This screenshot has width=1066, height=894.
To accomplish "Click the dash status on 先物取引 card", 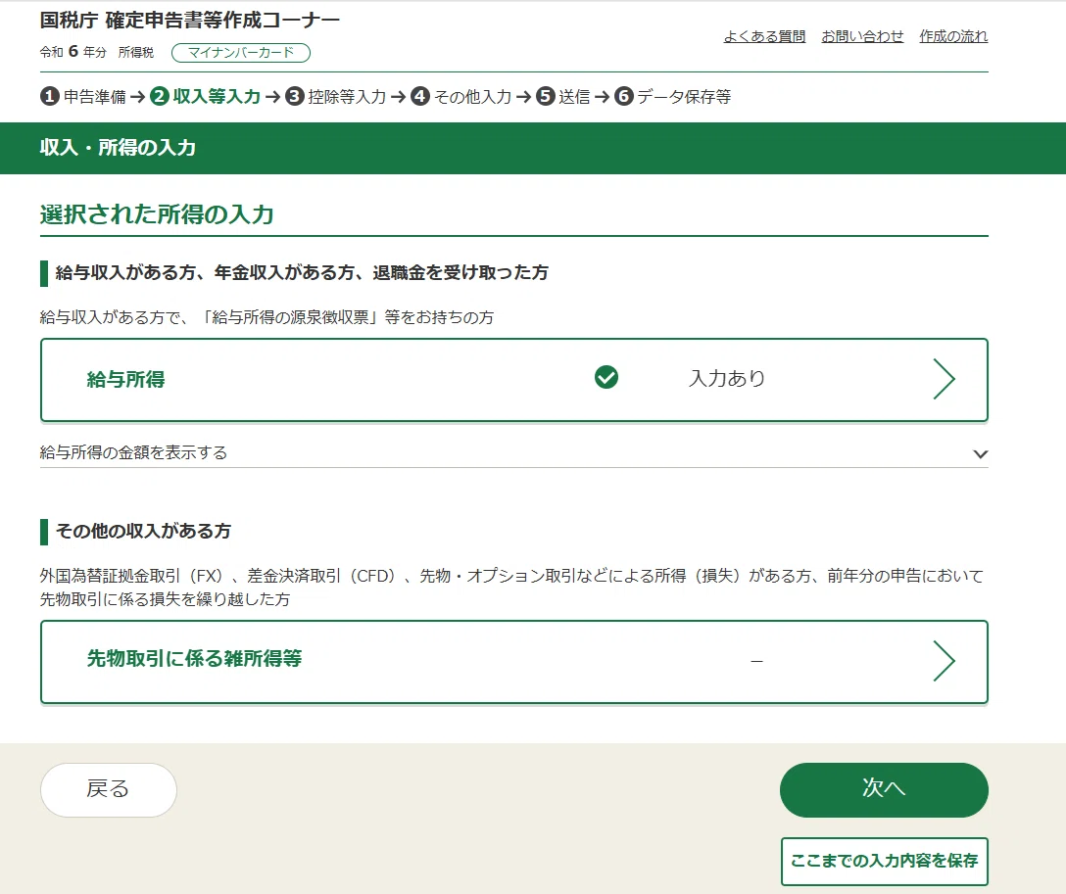I will point(756,661).
